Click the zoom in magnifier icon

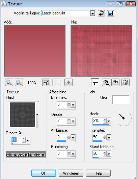tap(19, 82)
